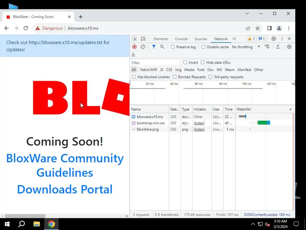This screenshot has width=306, height=230.
Task: Share this page icon in address bar
Action: 248,28
